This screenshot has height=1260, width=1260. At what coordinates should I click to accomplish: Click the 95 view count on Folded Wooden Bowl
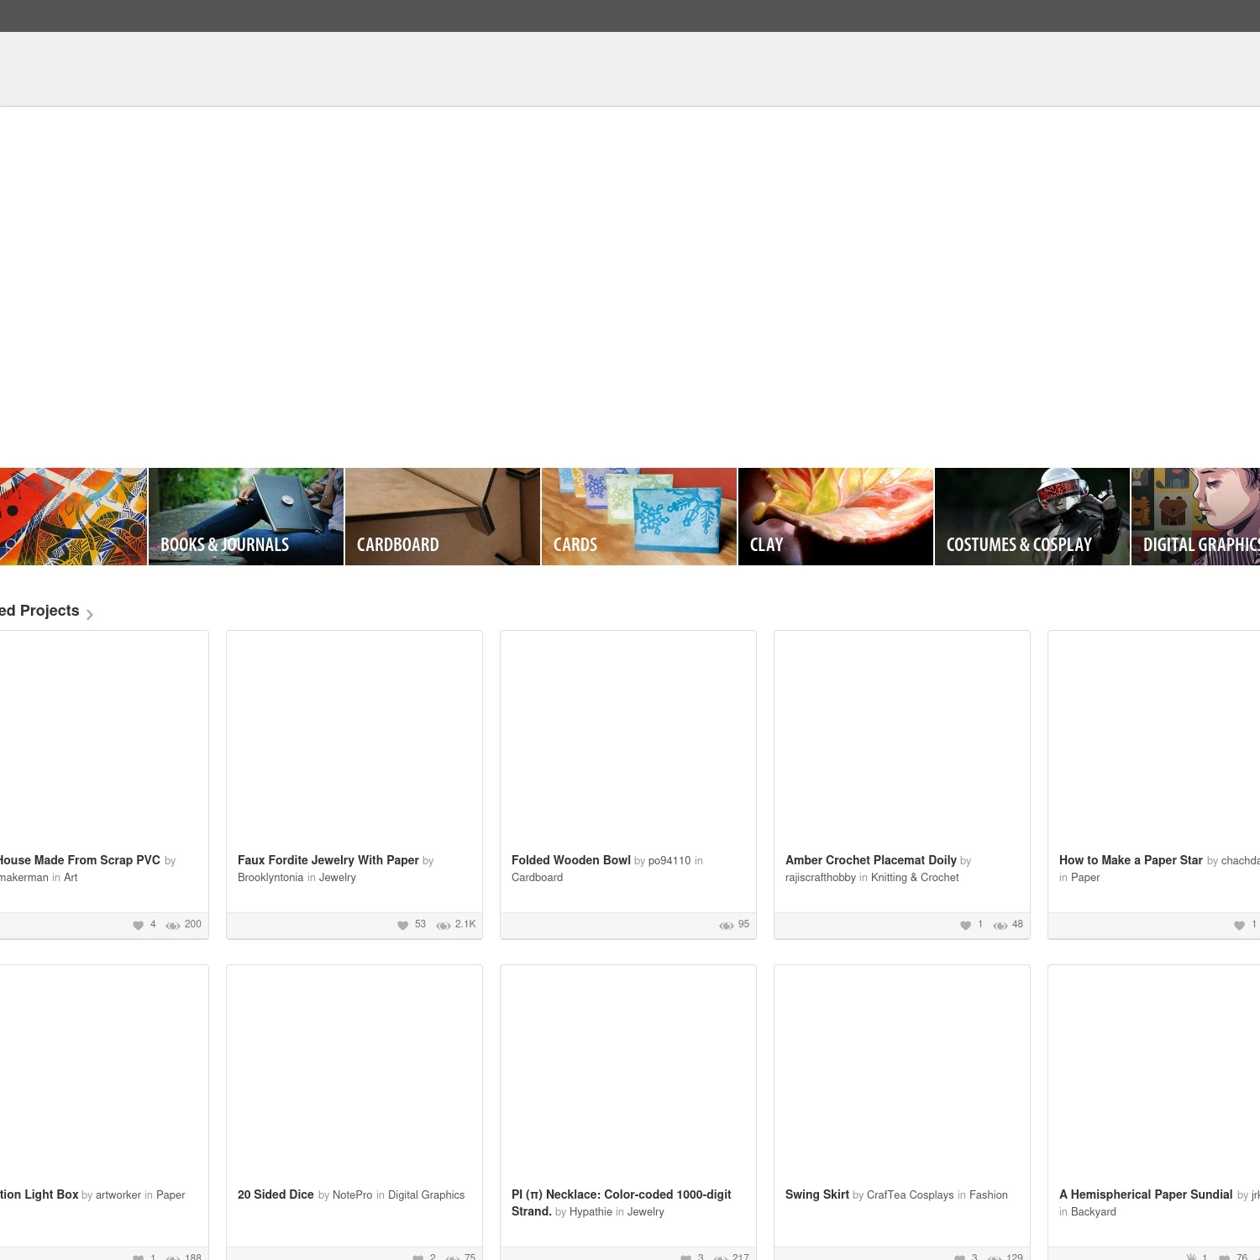(743, 924)
